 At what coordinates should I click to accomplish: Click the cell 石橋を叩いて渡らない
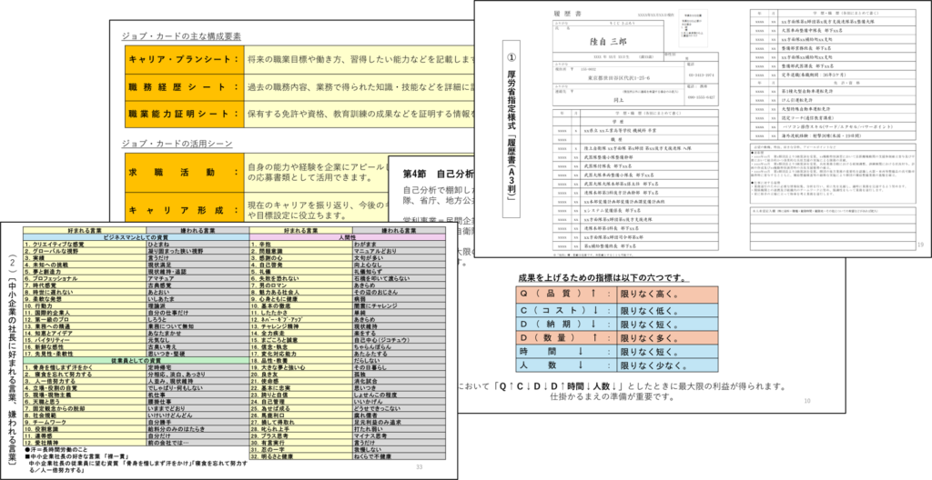[399, 278]
